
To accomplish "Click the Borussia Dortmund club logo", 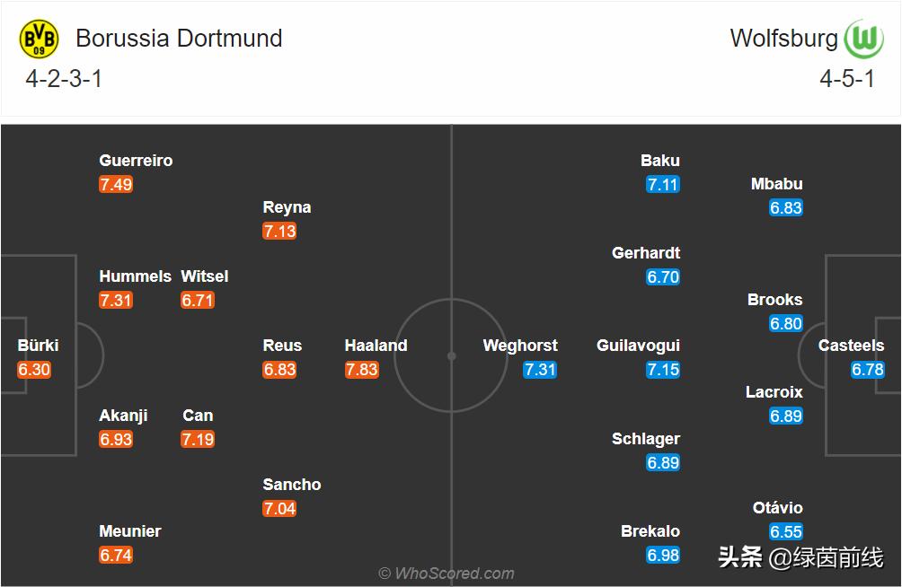I will (39, 39).
